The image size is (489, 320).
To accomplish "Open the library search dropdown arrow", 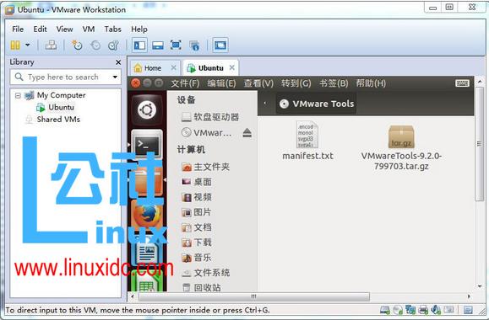I will pos(115,77).
